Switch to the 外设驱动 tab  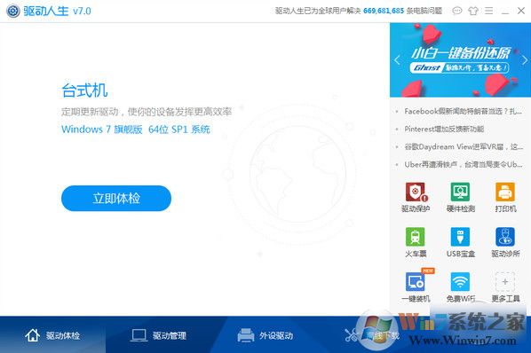tap(265, 335)
